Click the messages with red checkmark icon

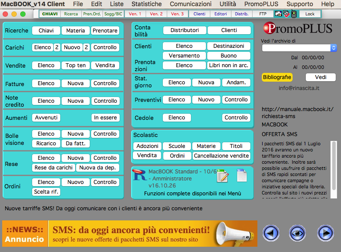click(286, 14)
